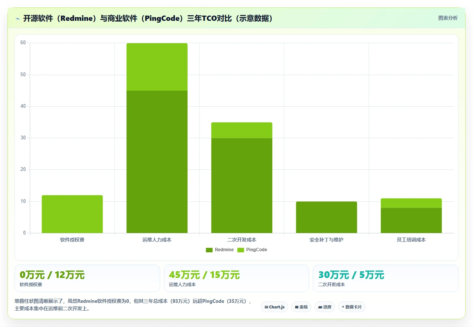The width and height of the screenshot is (473, 327).
Task: Click the 软件授权费 x-axis label
Action: pyautogui.click(x=72, y=240)
